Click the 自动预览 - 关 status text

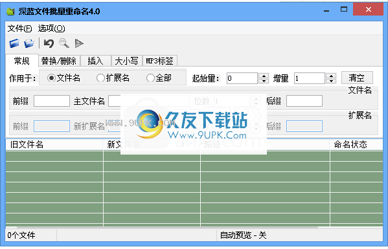(x=244, y=235)
